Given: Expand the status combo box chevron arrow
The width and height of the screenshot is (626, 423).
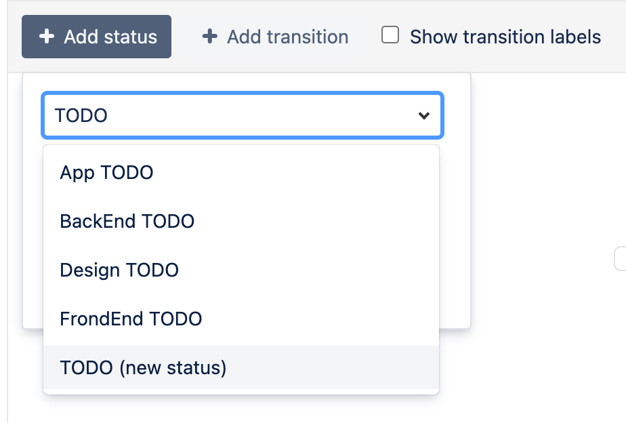Looking at the screenshot, I should 424,116.
